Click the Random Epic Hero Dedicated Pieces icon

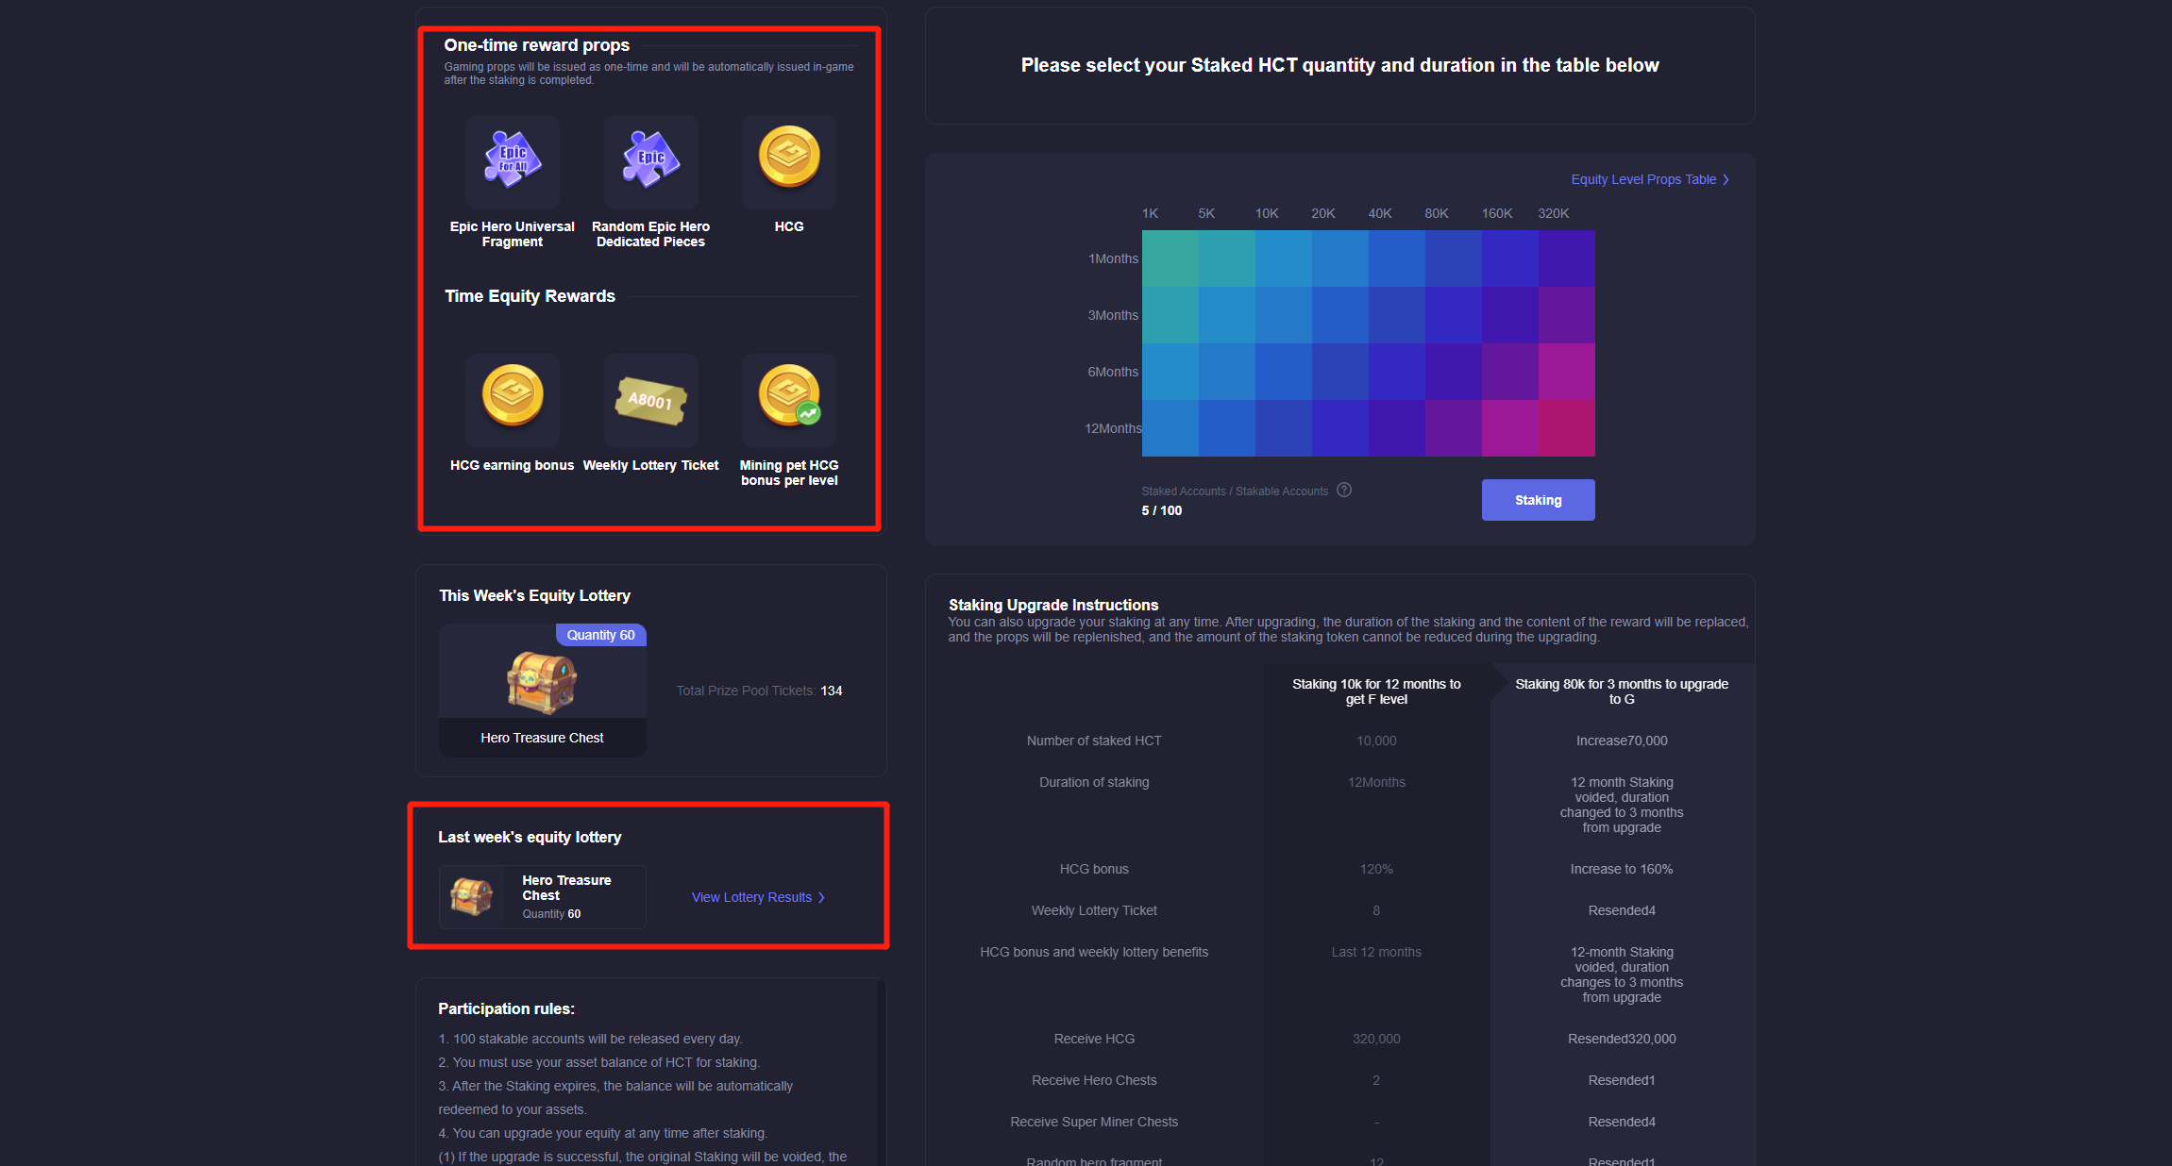650,160
